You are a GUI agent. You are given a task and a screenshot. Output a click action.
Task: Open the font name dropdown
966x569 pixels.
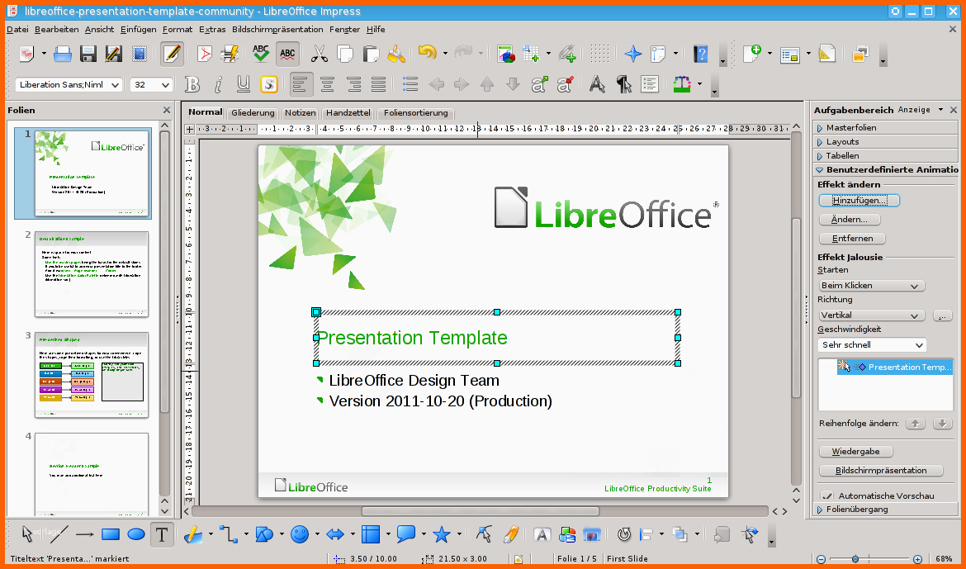pos(116,84)
